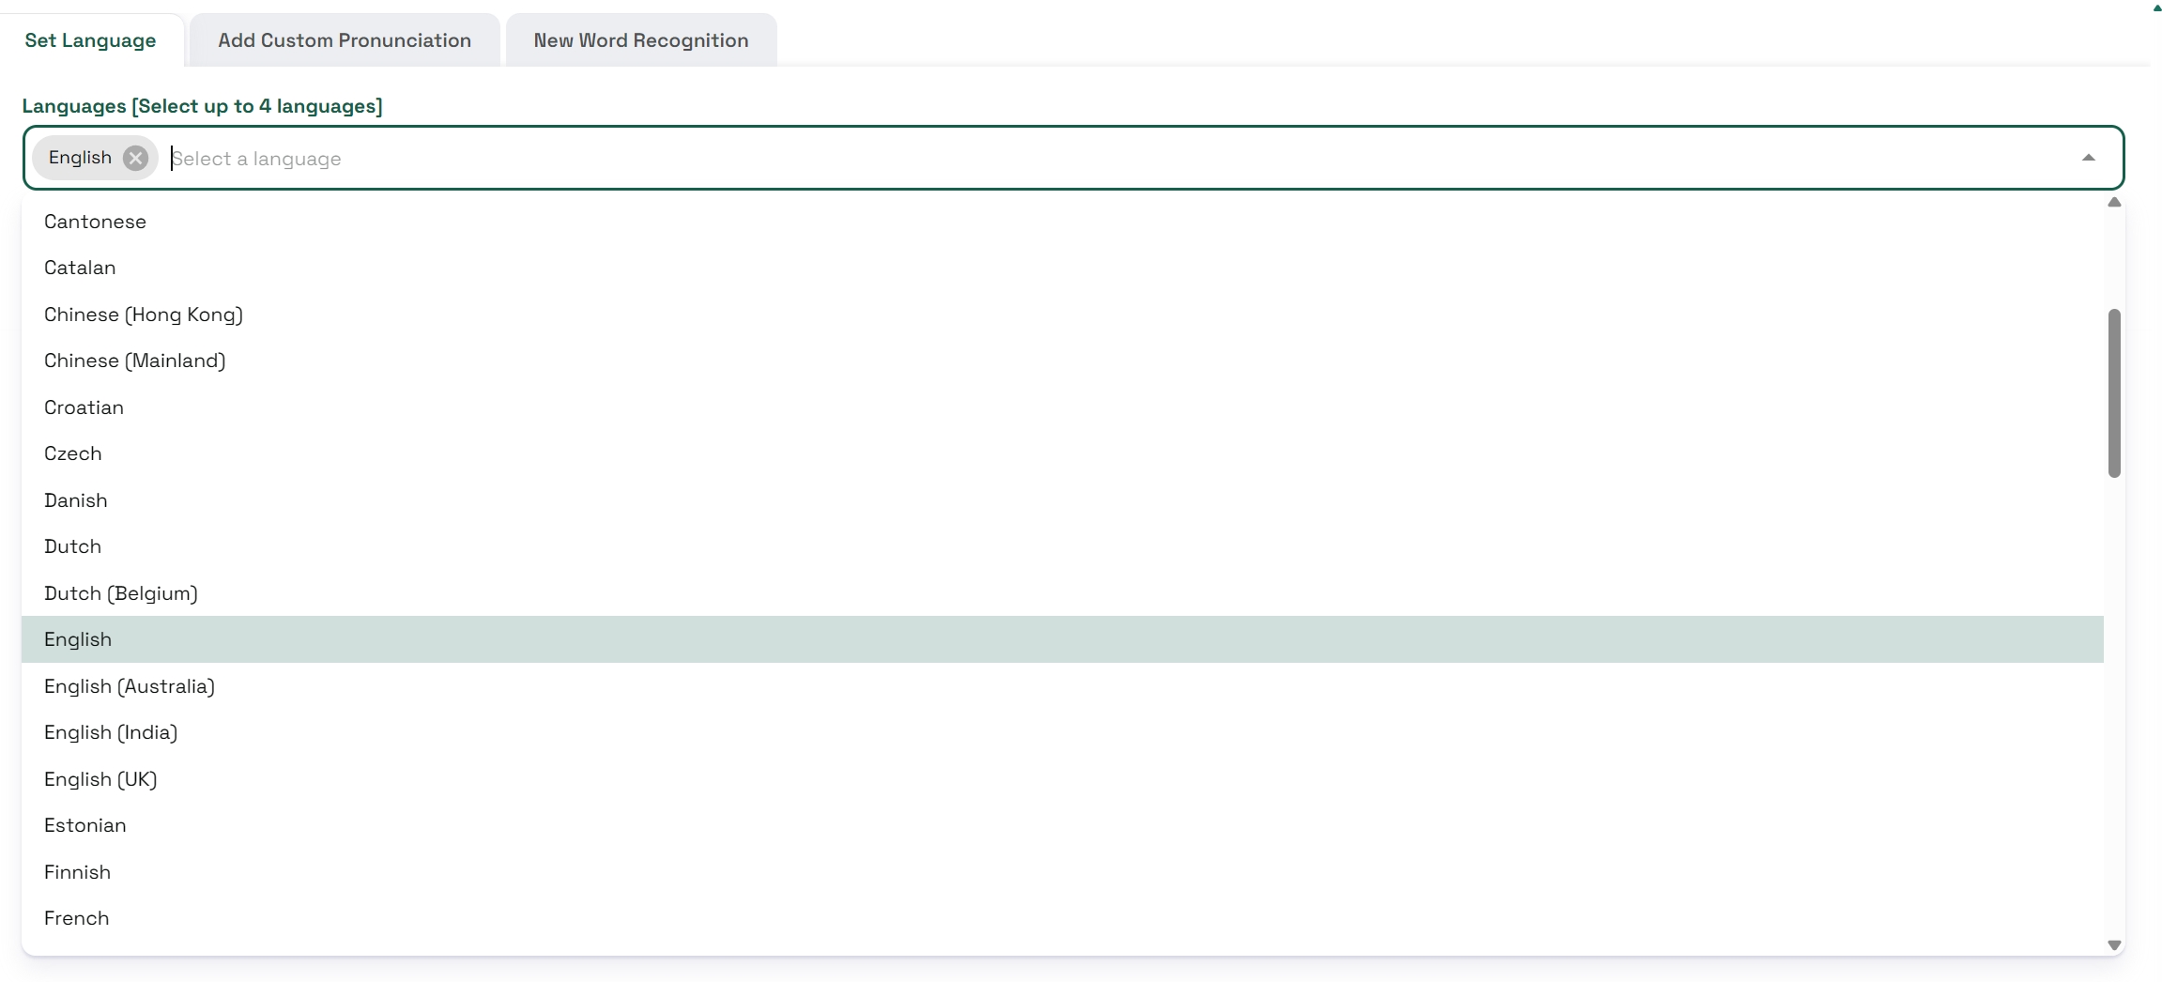Collapse the language dropdown arrow
Viewport: 2162px width, 982px height.
click(2088, 158)
